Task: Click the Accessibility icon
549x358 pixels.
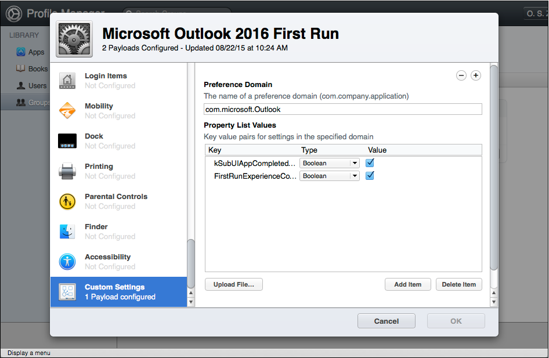Action: tap(67, 262)
